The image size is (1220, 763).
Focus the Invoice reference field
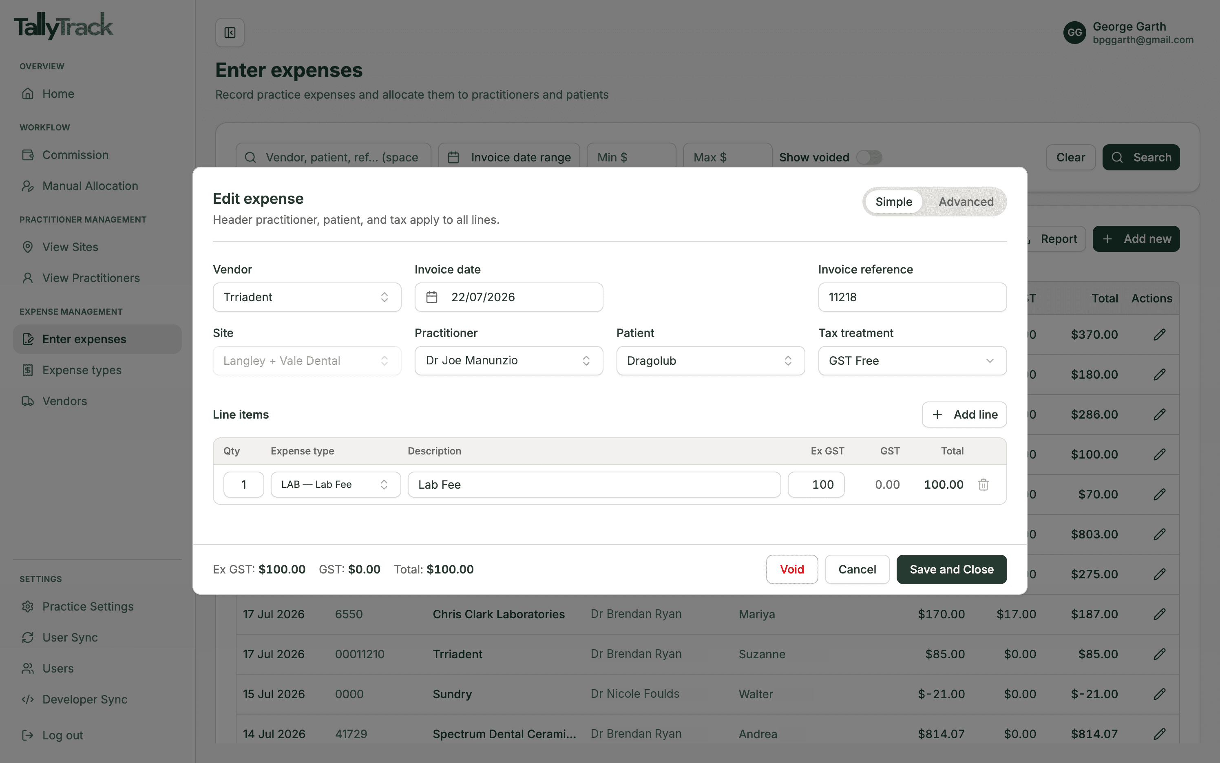point(912,297)
